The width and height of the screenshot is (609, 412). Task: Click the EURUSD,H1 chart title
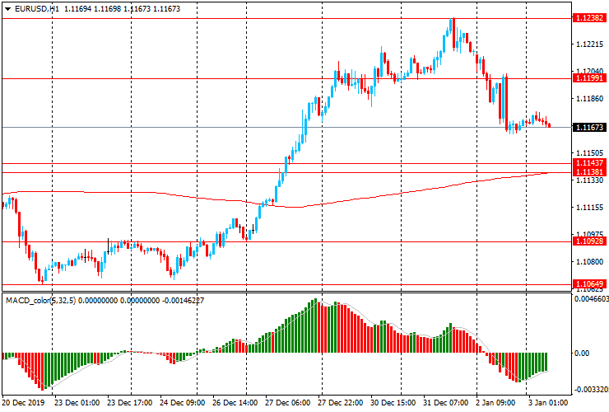click(37, 8)
